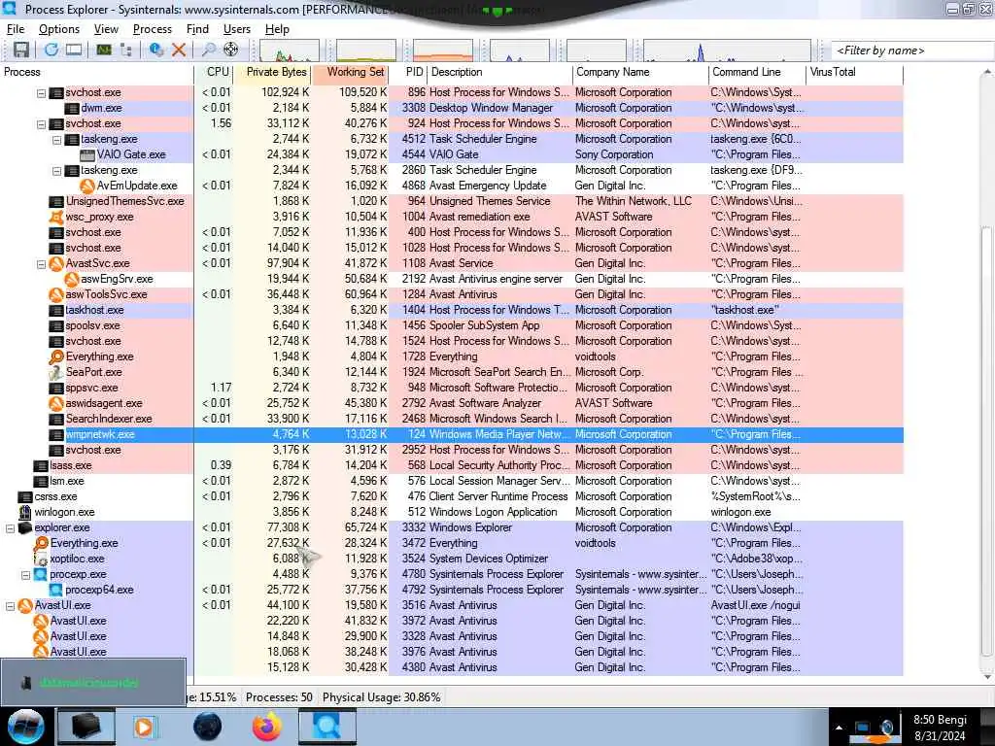
Task: Sort by the VirusTotal column header
Action: click(855, 72)
